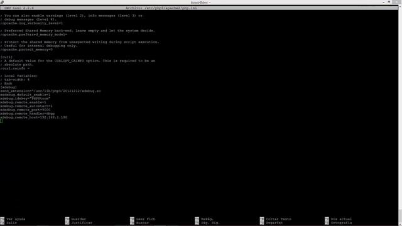Screen dimensions: 402x226
Task: Click the xdebug.default_enable=1 line
Action: click(x=25, y=95)
